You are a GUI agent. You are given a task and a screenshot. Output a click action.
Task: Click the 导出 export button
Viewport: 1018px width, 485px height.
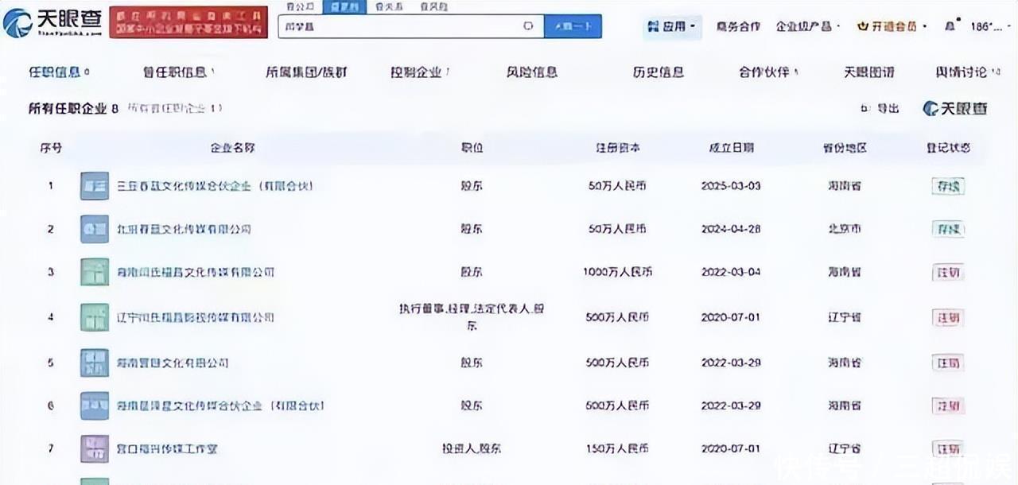click(x=880, y=108)
